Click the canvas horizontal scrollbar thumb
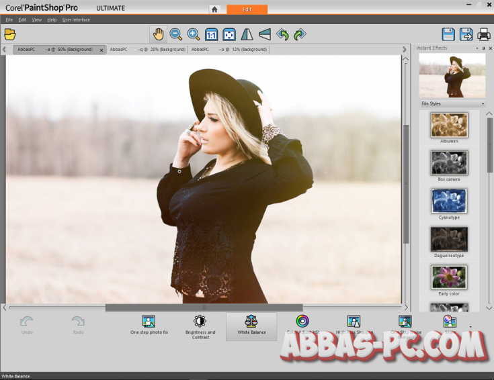The height and width of the screenshot is (380, 494). [204, 307]
